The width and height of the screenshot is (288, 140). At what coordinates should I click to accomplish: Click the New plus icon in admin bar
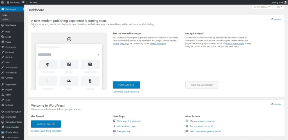point(31,2)
